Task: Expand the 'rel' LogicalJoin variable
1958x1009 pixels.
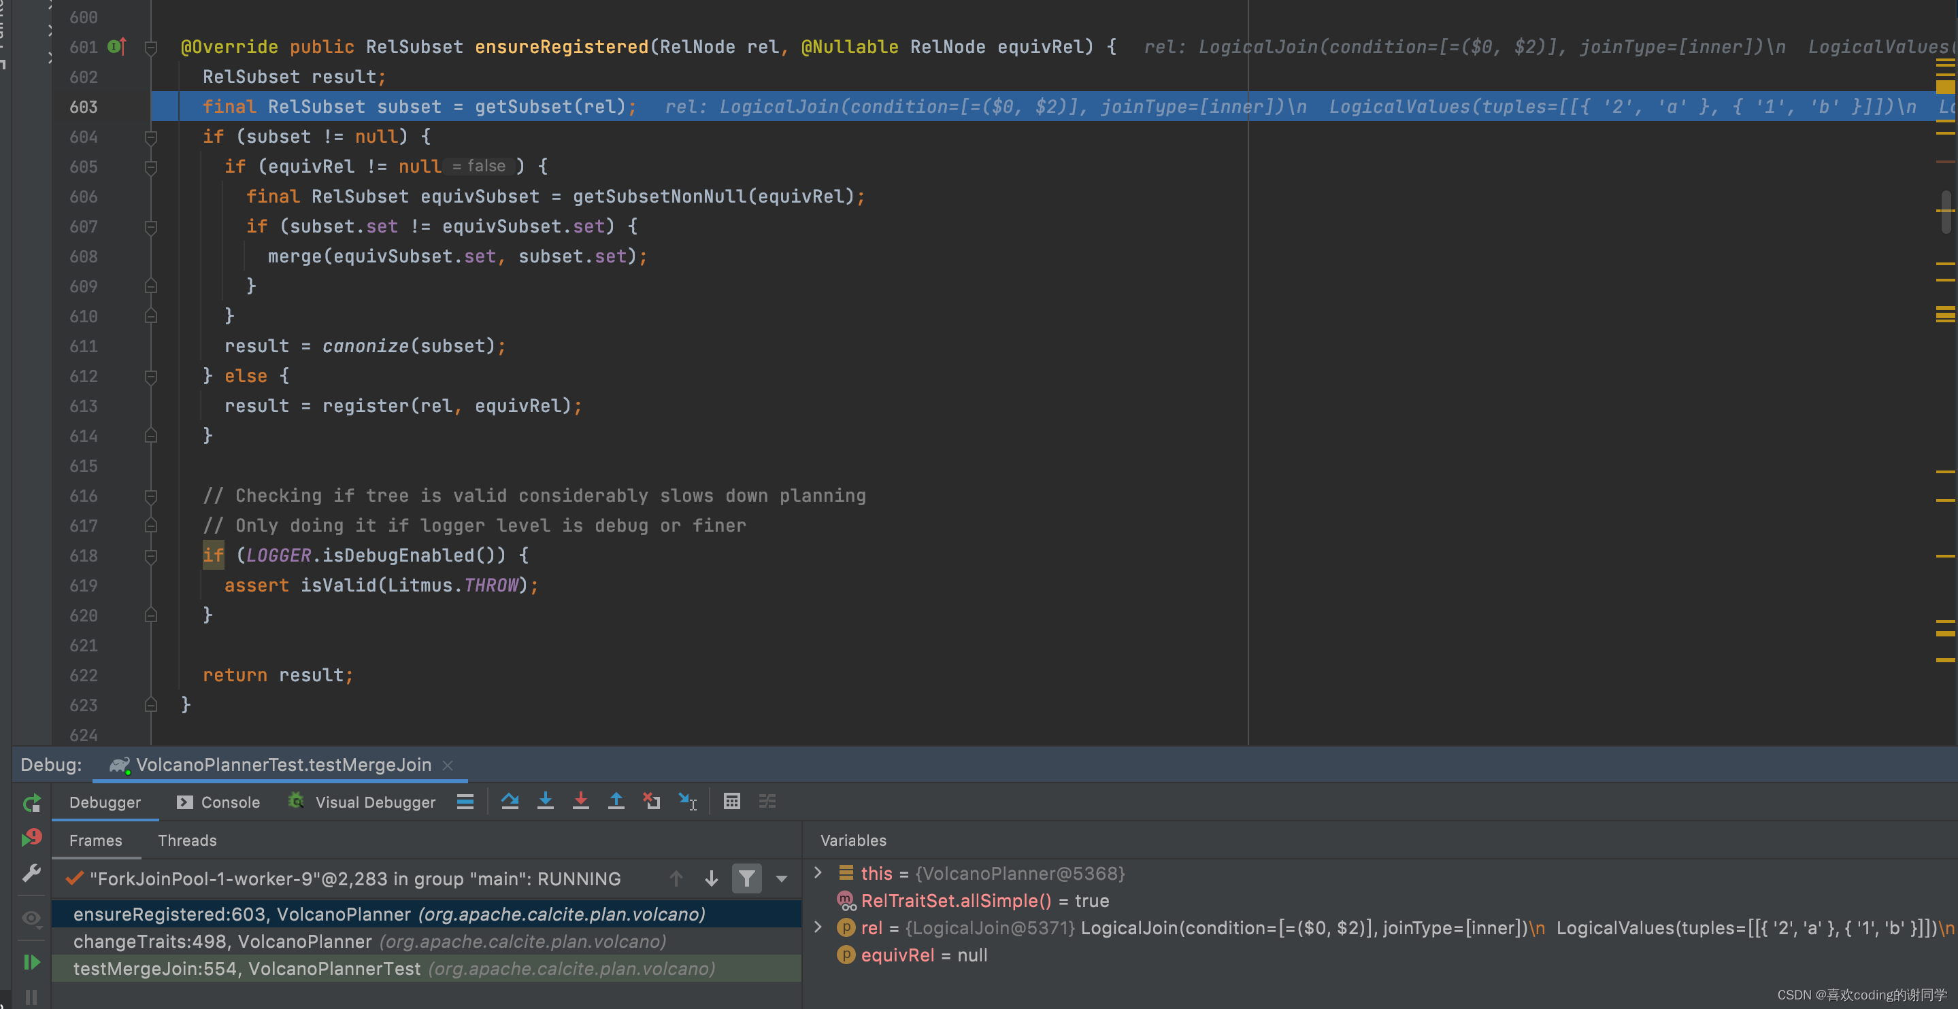Action: pos(818,927)
